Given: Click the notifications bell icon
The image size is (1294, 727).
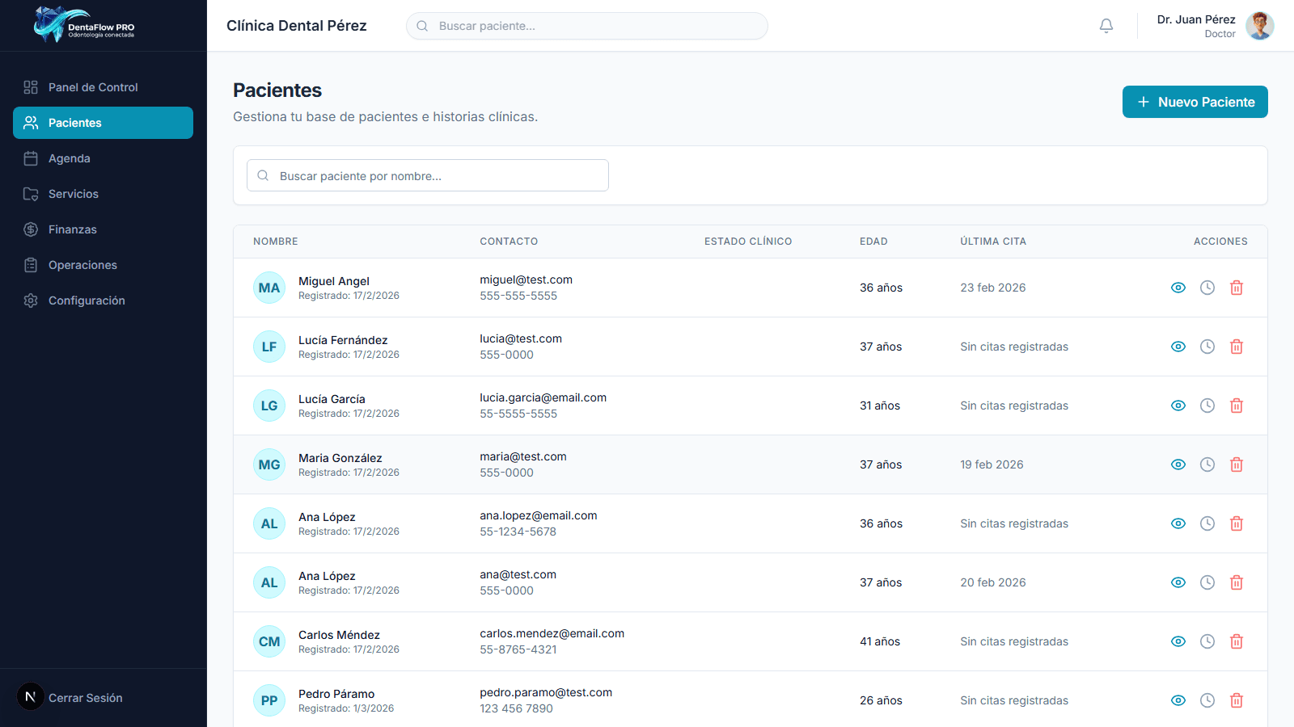Looking at the screenshot, I should 1106,26.
